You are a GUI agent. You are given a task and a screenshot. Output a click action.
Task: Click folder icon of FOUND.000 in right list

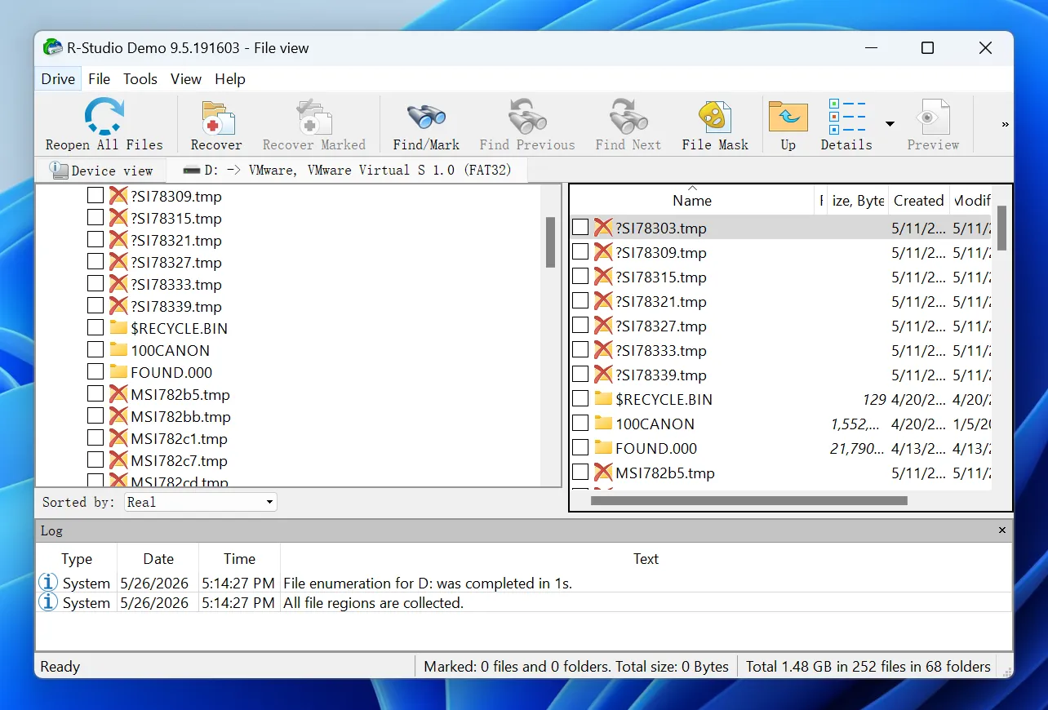click(x=603, y=448)
